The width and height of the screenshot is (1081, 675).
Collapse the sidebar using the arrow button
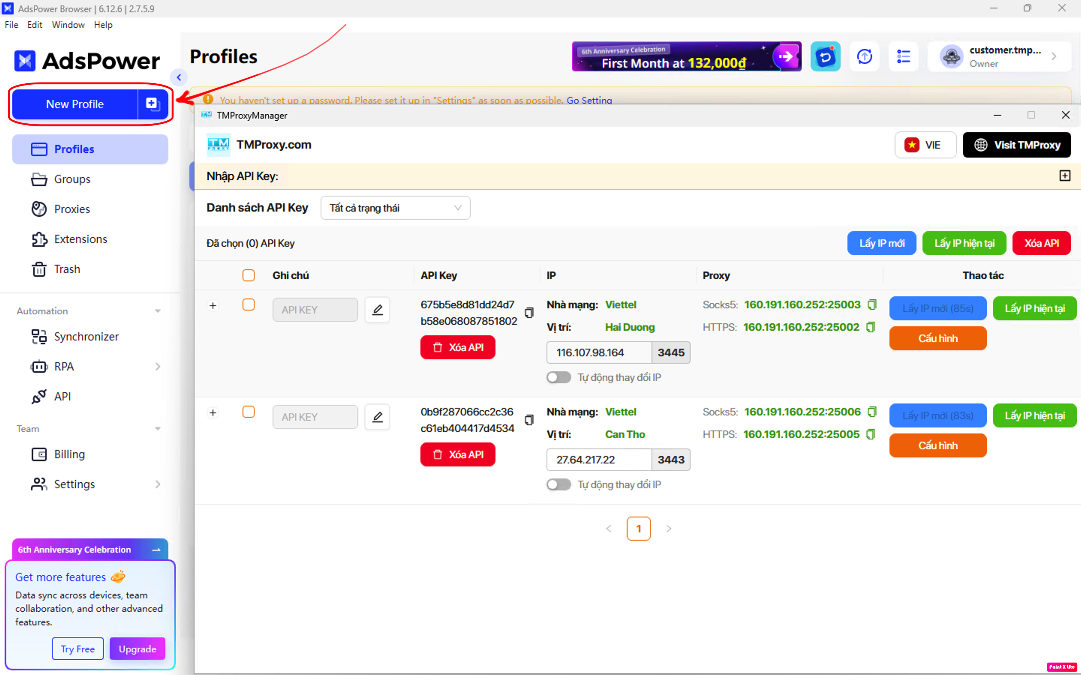point(179,77)
